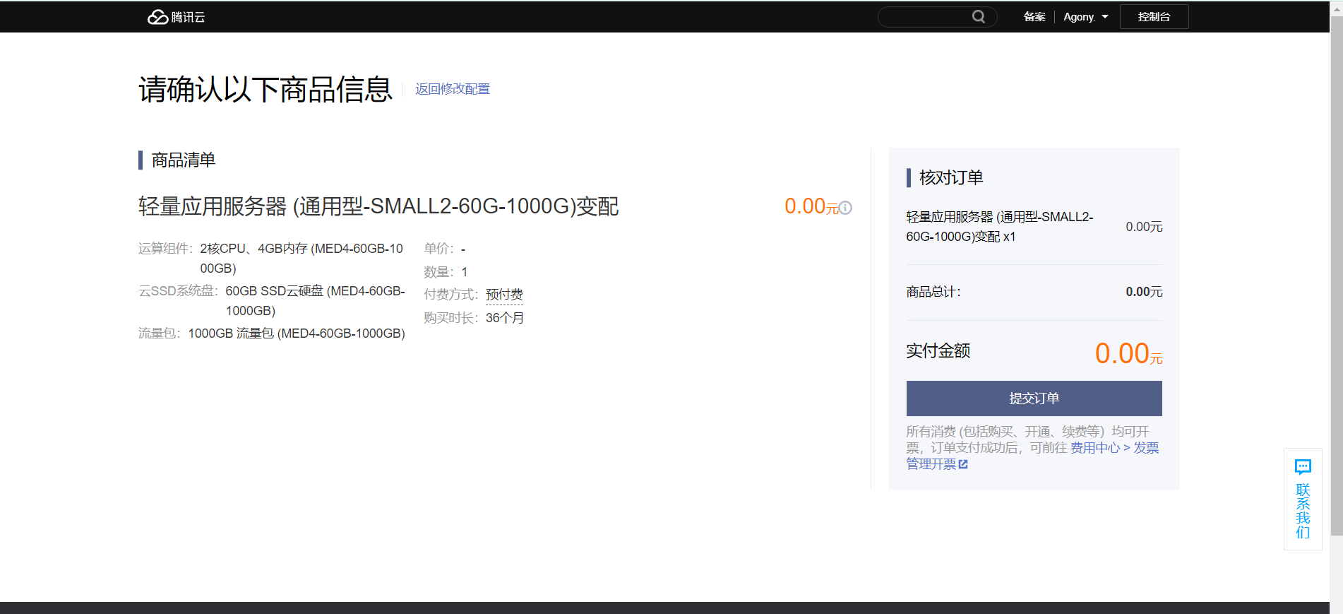This screenshot has height=614, width=1343.
Task: Expand the Agony. account dropdown
Action: (1086, 17)
